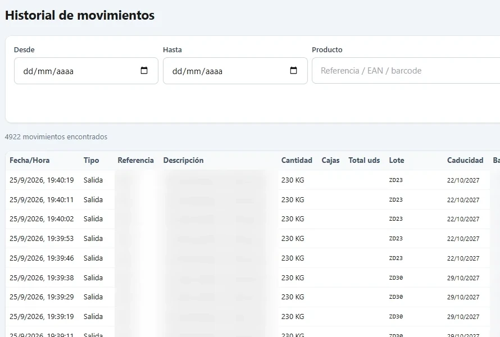
Task: Click 230 KG in the 19:40:02 row
Action: pyautogui.click(x=293, y=219)
